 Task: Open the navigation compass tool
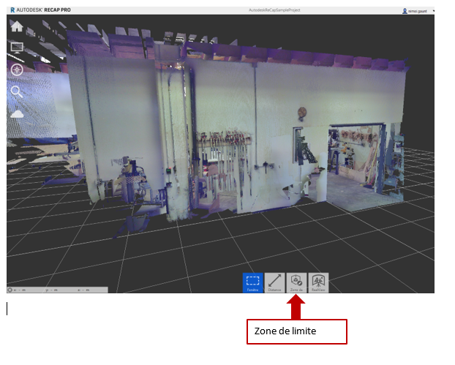(x=16, y=70)
